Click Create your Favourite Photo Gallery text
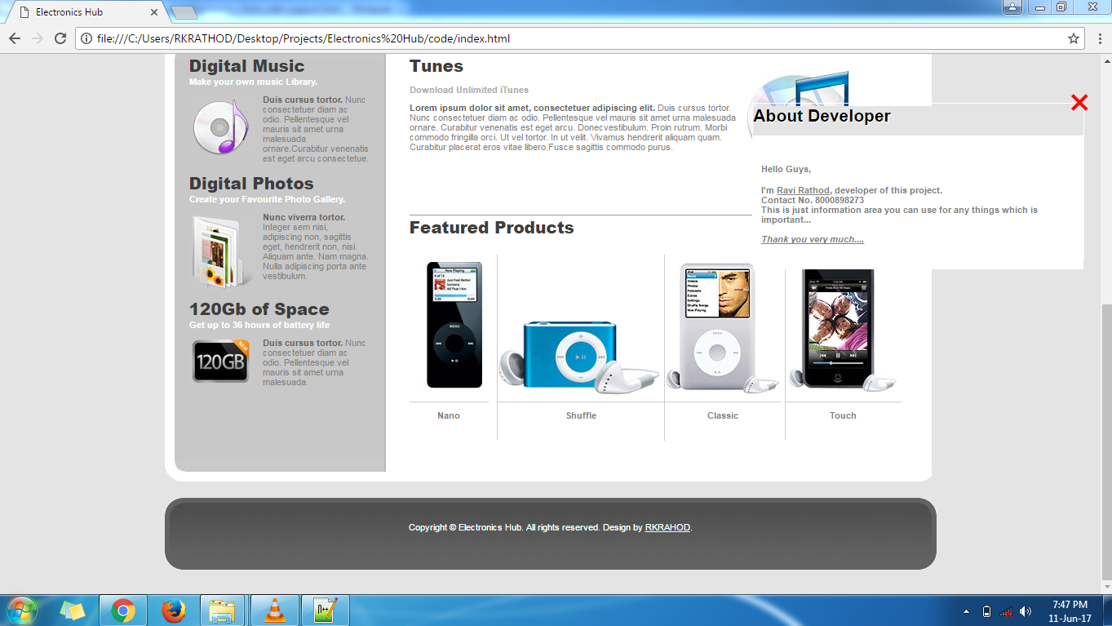Viewport: 1112px width, 626px height. pos(267,199)
